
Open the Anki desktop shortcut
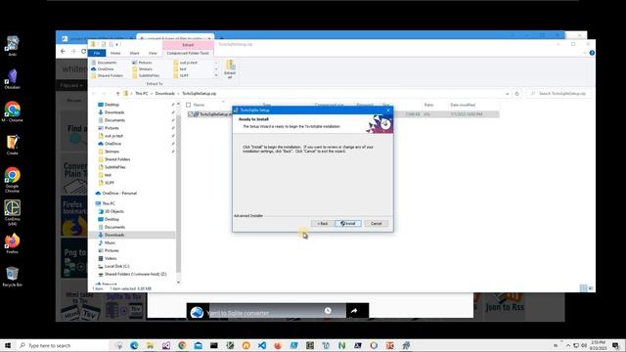coord(13,46)
